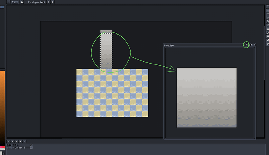
Task: Select the Eraser tool (circle icon)
Action: 267,14
